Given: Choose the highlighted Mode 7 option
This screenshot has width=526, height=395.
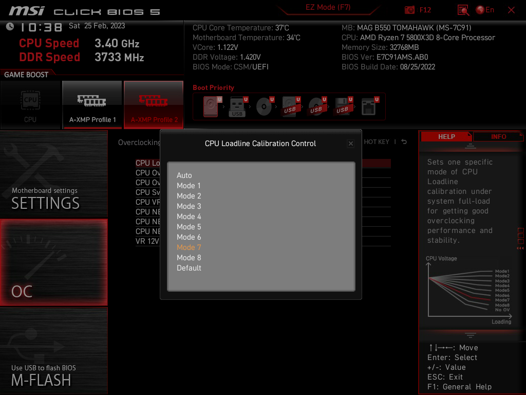Looking at the screenshot, I should 189,247.
